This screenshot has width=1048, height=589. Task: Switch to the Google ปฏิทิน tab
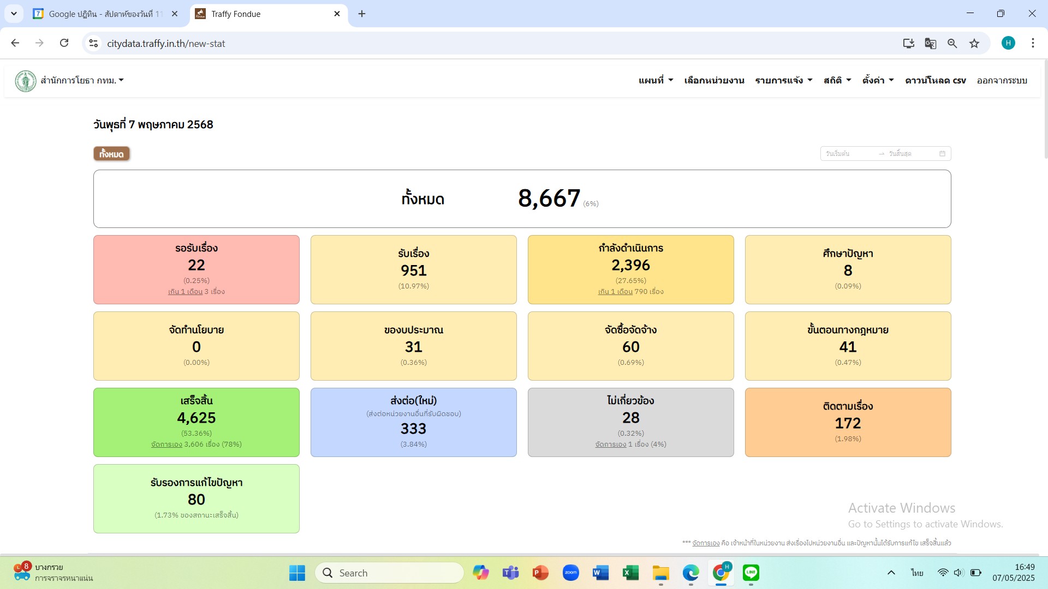(x=105, y=14)
